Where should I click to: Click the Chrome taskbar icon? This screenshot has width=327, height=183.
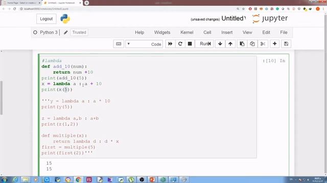point(78,179)
